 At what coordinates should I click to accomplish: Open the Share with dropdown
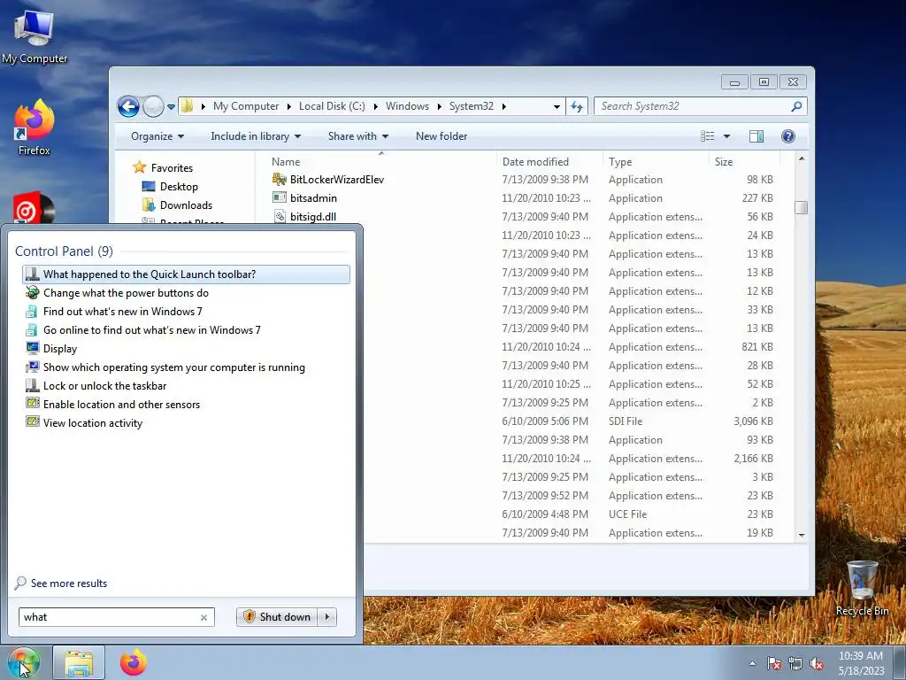pyautogui.click(x=358, y=136)
